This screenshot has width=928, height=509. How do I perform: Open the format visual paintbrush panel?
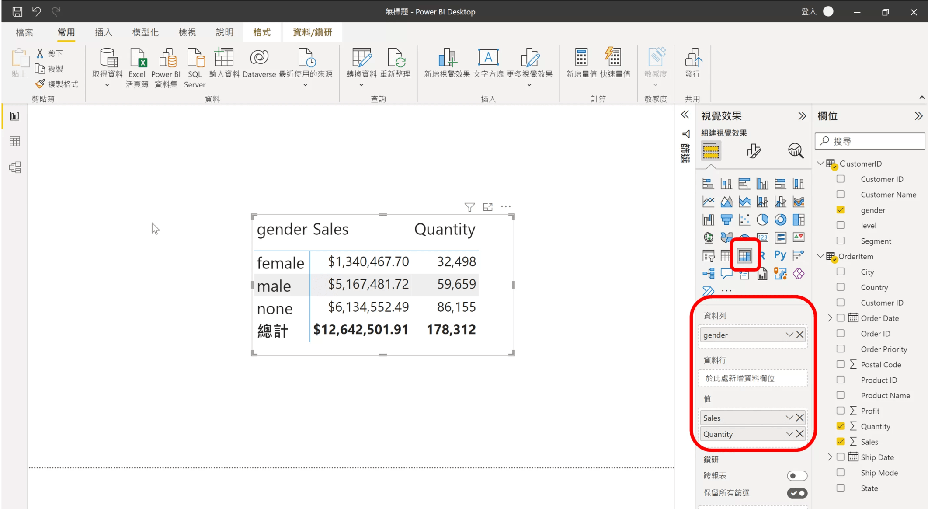(x=754, y=151)
